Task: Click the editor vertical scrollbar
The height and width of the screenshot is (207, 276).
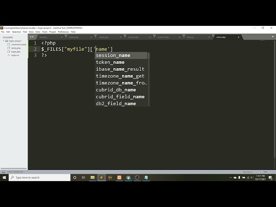Action: tap(275, 100)
